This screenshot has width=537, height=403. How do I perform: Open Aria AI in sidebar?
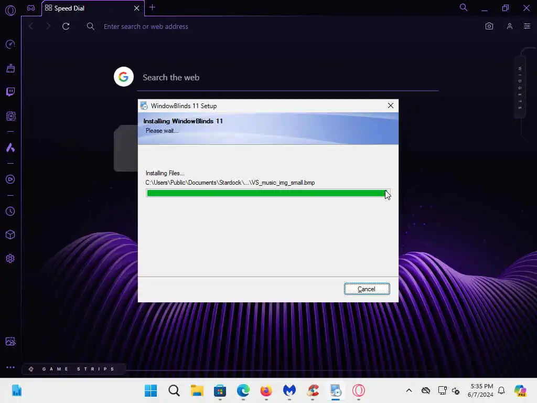pyautogui.click(x=10, y=147)
